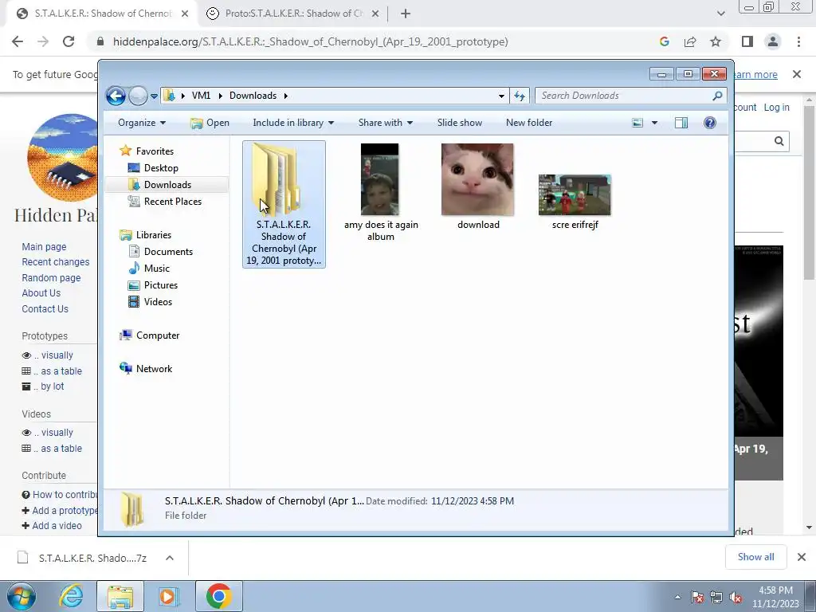816x612 pixels.
Task: Click Explorer help icon
Action: click(x=710, y=123)
